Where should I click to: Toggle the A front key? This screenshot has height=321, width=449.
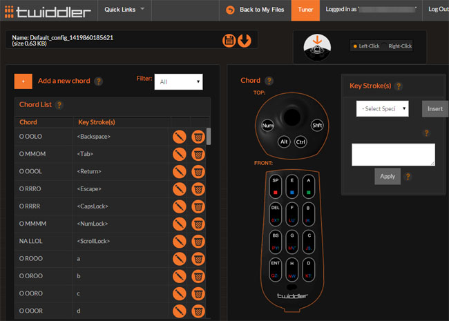coord(308,186)
